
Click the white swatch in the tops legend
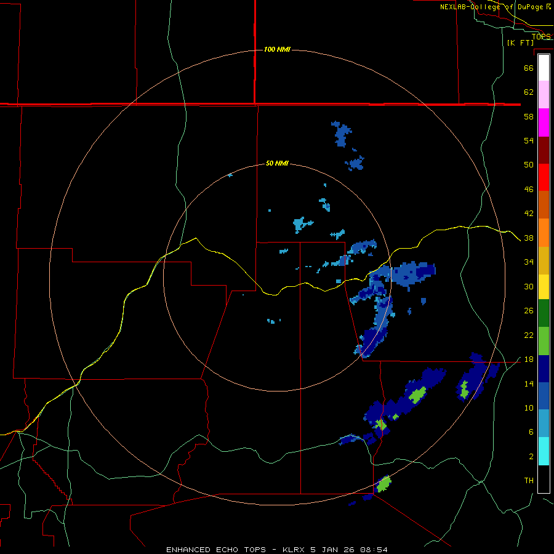tap(544, 68)
